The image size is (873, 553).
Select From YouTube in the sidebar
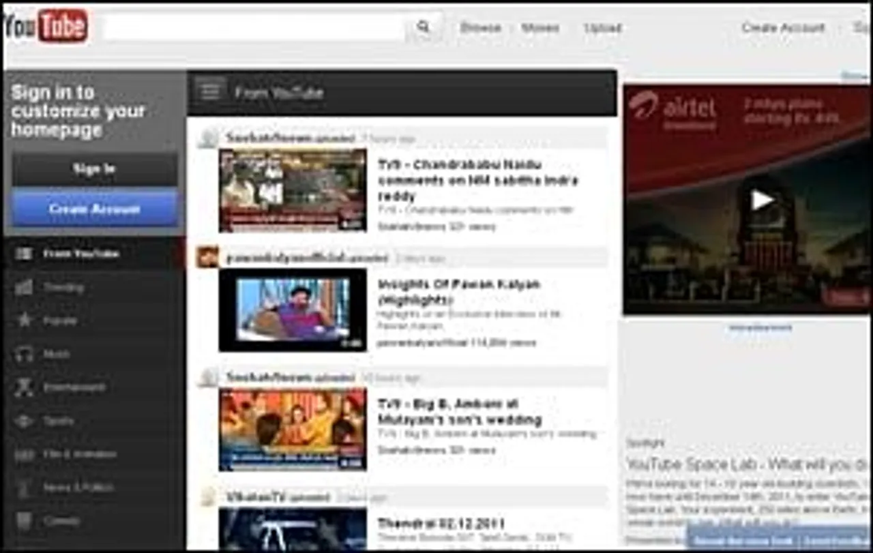click(x=94, y=254)
